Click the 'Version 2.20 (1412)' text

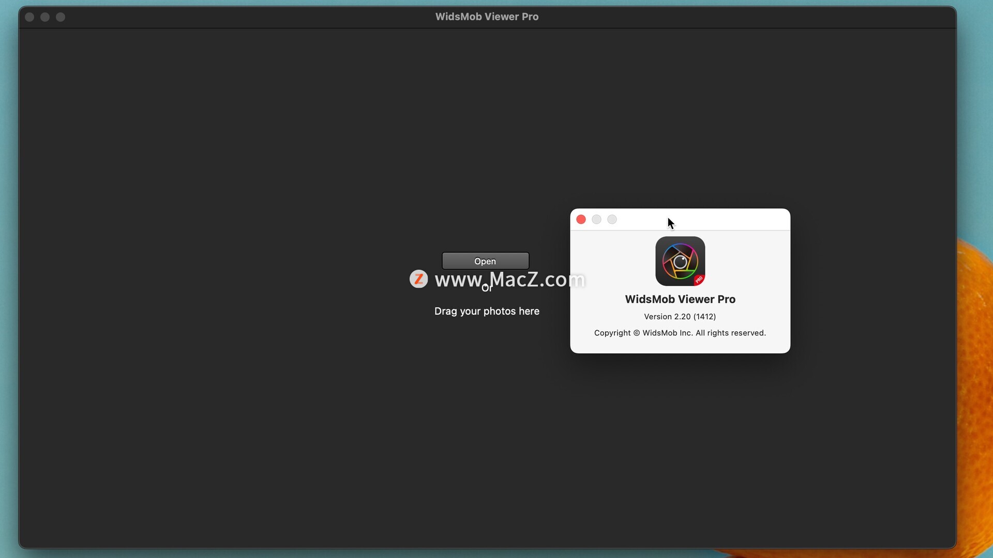(680, 317)
